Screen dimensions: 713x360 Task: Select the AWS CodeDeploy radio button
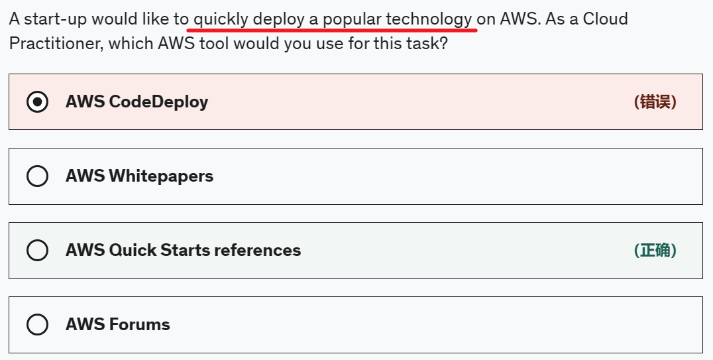click(x=37, y=101)
